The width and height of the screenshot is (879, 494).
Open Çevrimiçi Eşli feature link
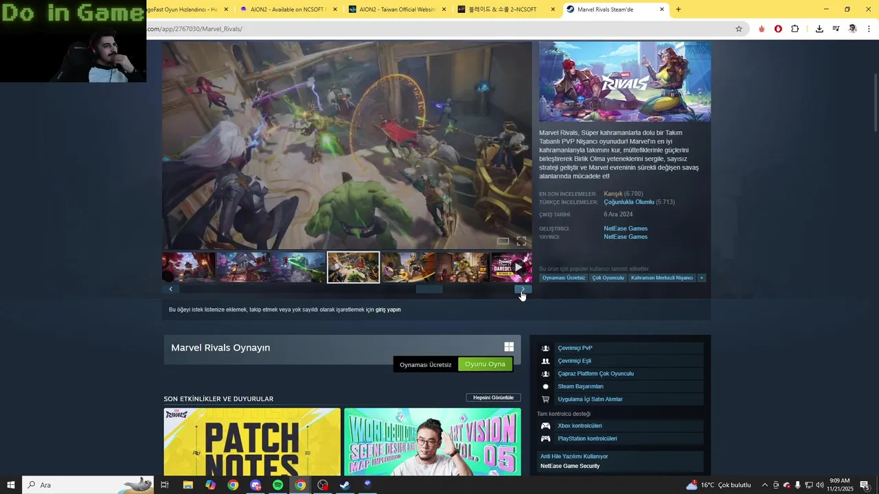pos(574,361)
